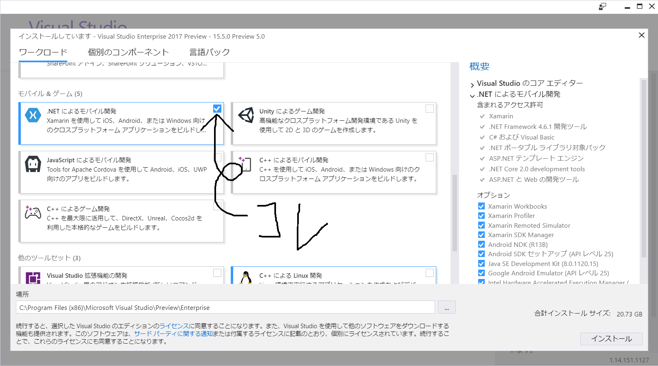The height and width of the screenshot is (366, 658).
Task: Click the Unity icon for game development
Action: coord(246,115)
